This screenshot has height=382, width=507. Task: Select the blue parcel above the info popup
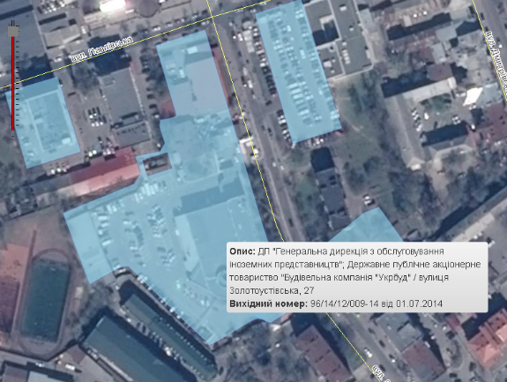pyautogui.click(x=367, y=227)
